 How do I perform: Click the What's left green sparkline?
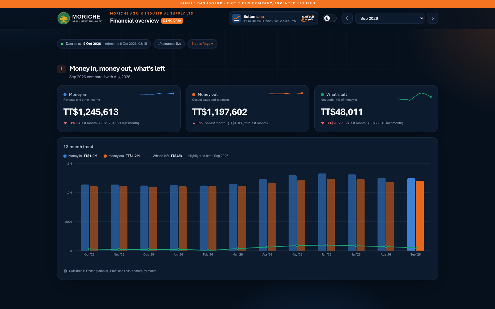(x=415, y=97)
